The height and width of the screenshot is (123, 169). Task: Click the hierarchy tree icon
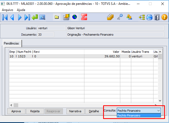(142, 17)
